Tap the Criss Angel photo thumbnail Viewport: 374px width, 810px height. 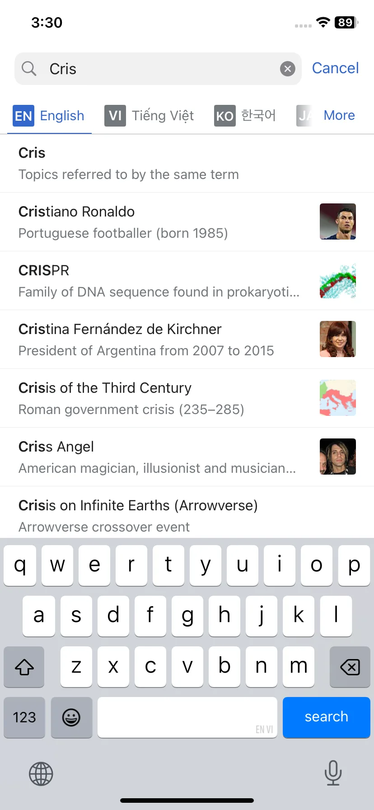(x=338, y=457)
